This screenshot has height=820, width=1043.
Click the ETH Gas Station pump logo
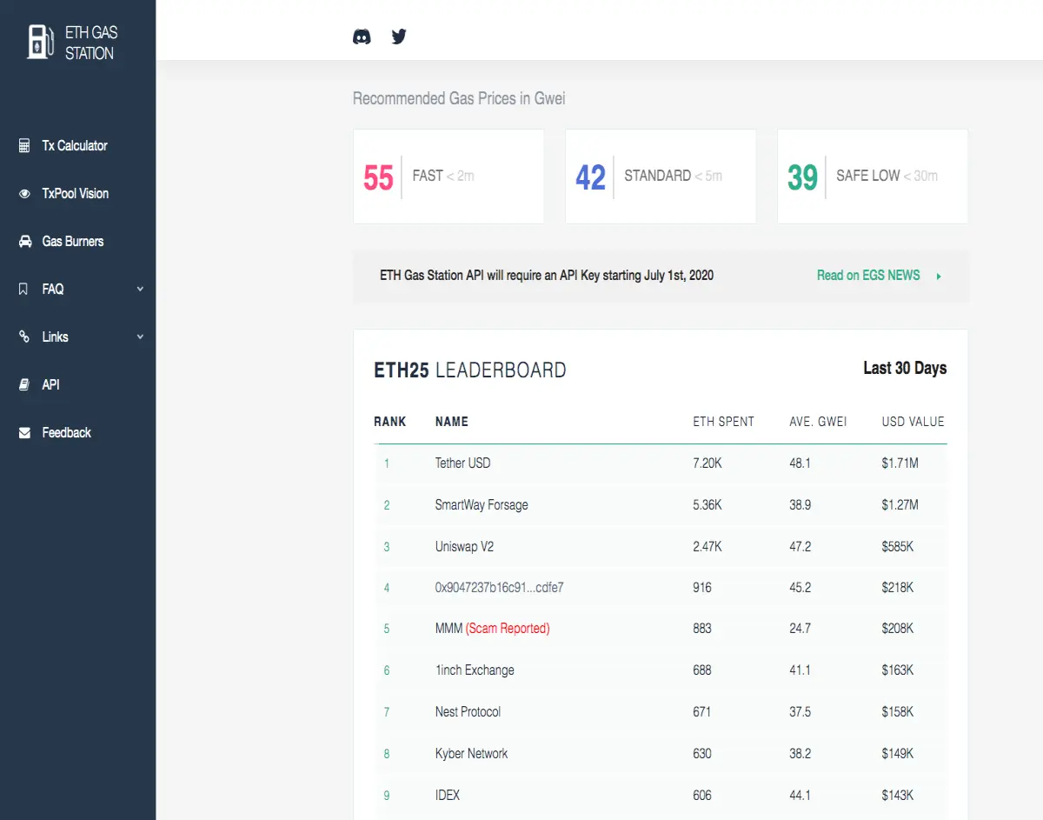pyautogui.click(x=39, y=42)
